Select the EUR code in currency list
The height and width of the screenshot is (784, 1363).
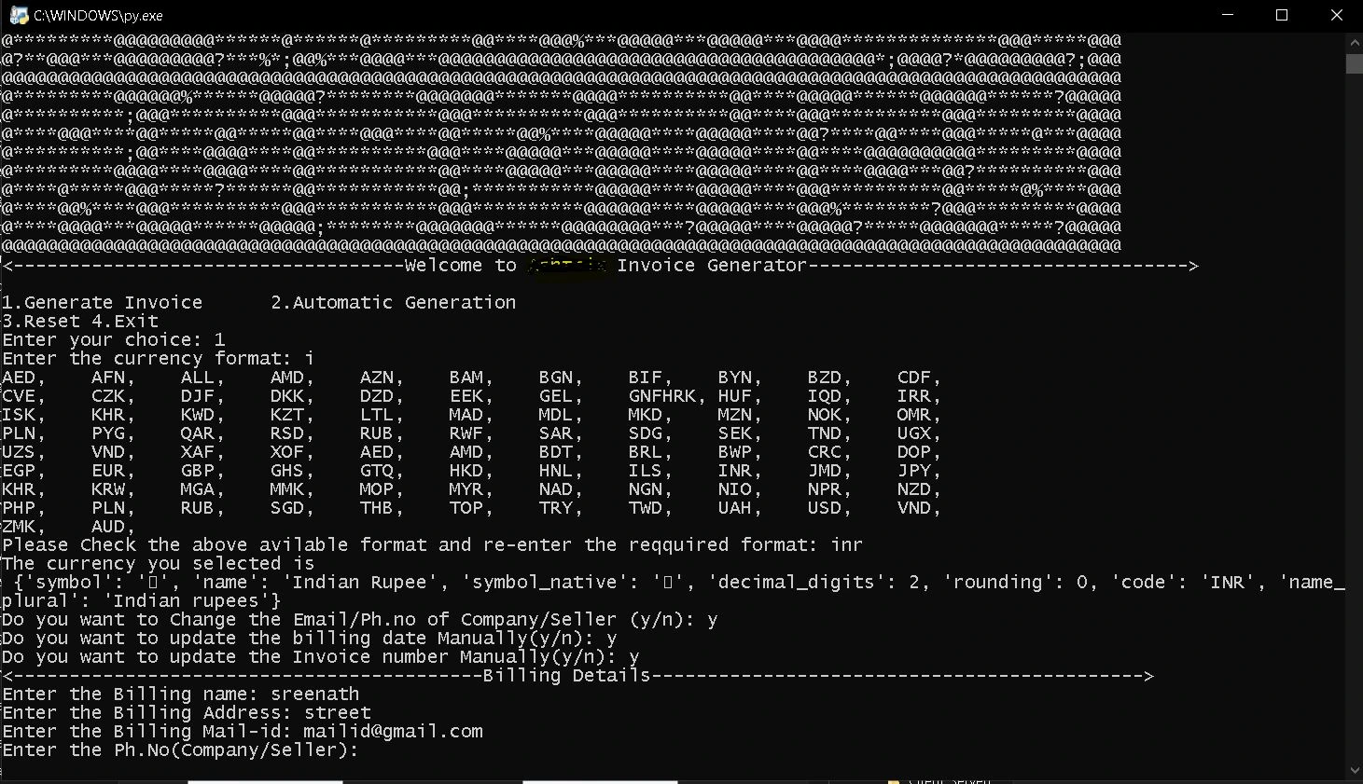coord(108,471)
